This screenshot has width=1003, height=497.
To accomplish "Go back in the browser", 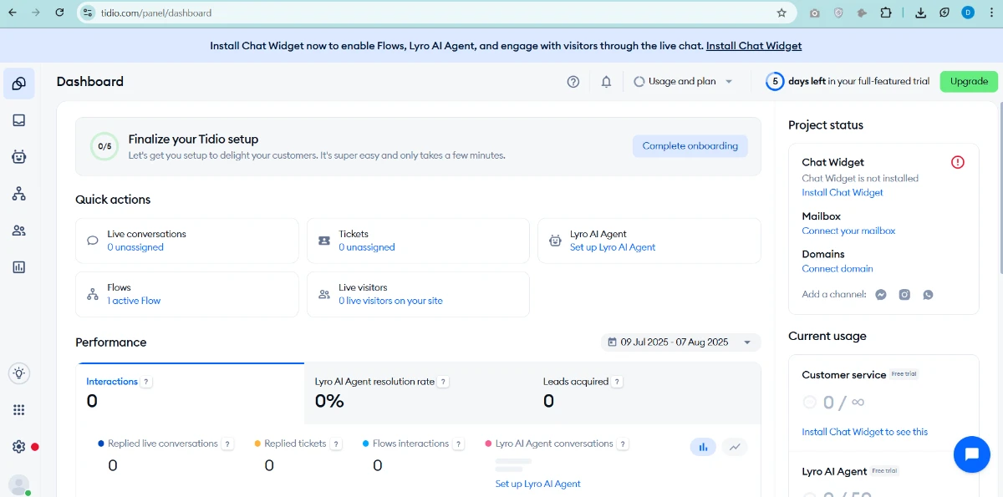I will (x=13, y=13).
